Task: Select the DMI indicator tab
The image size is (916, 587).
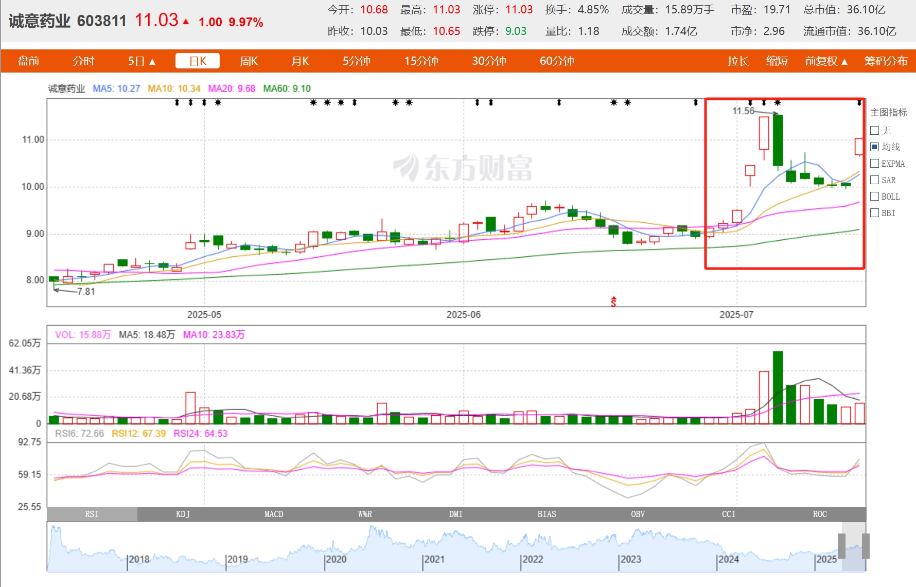Action: pos(456,514)
